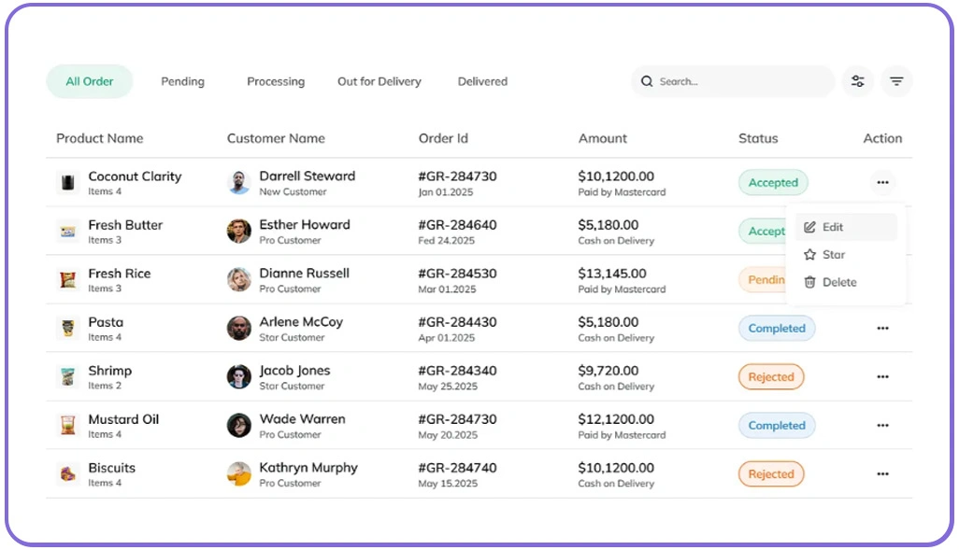Switch to the All Order tab

90,81
